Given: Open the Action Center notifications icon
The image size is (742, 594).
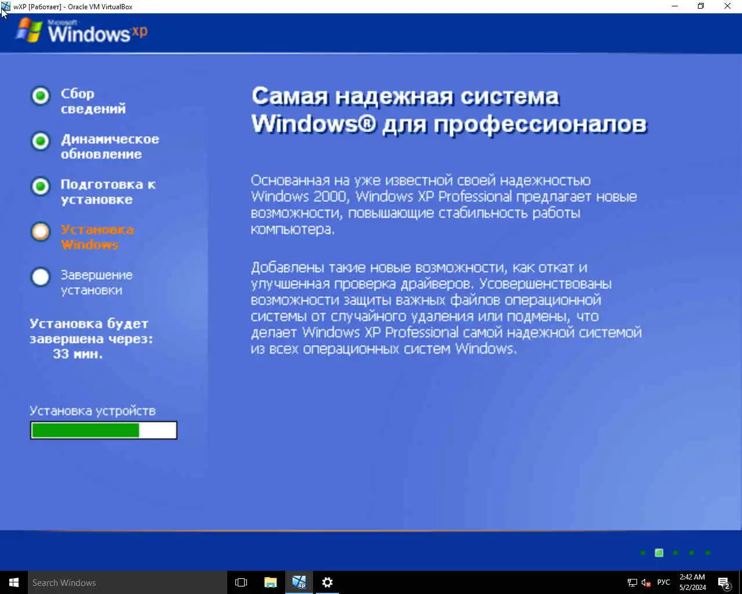Looking at the screenshot, I should pos(724,582).
